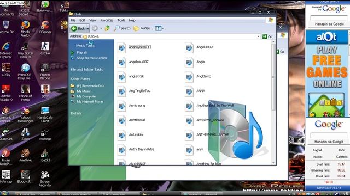Click Shop for music online link
This screenshot has width=350, height=196.
point(92,58)
